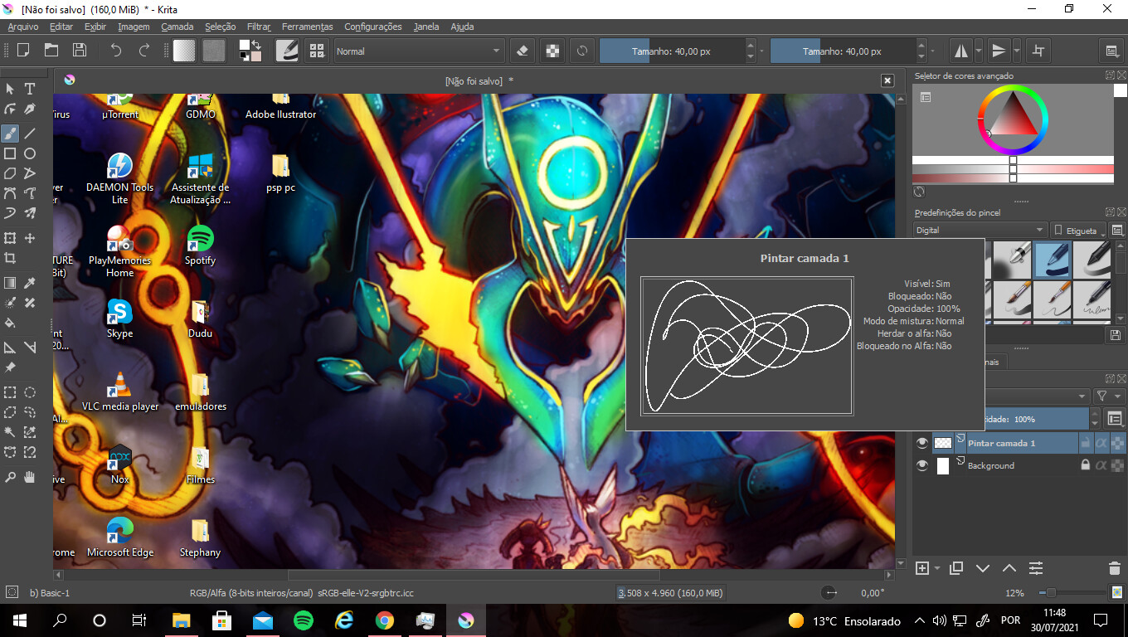Viewport: 1128px width, 637px height.
Task: Toggle visibility of Pintar camada 1
Action: 921,444
